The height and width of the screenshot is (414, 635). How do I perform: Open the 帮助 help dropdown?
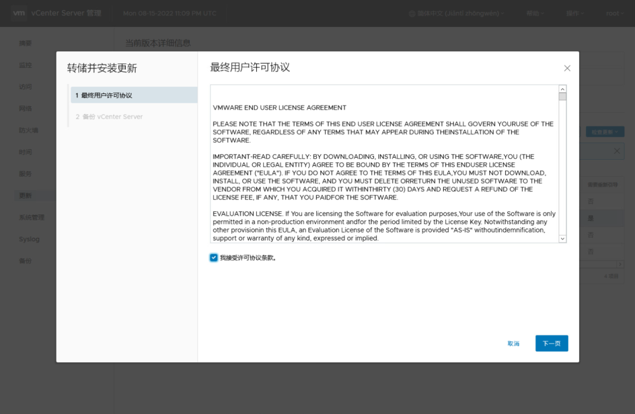click(534, 14)
